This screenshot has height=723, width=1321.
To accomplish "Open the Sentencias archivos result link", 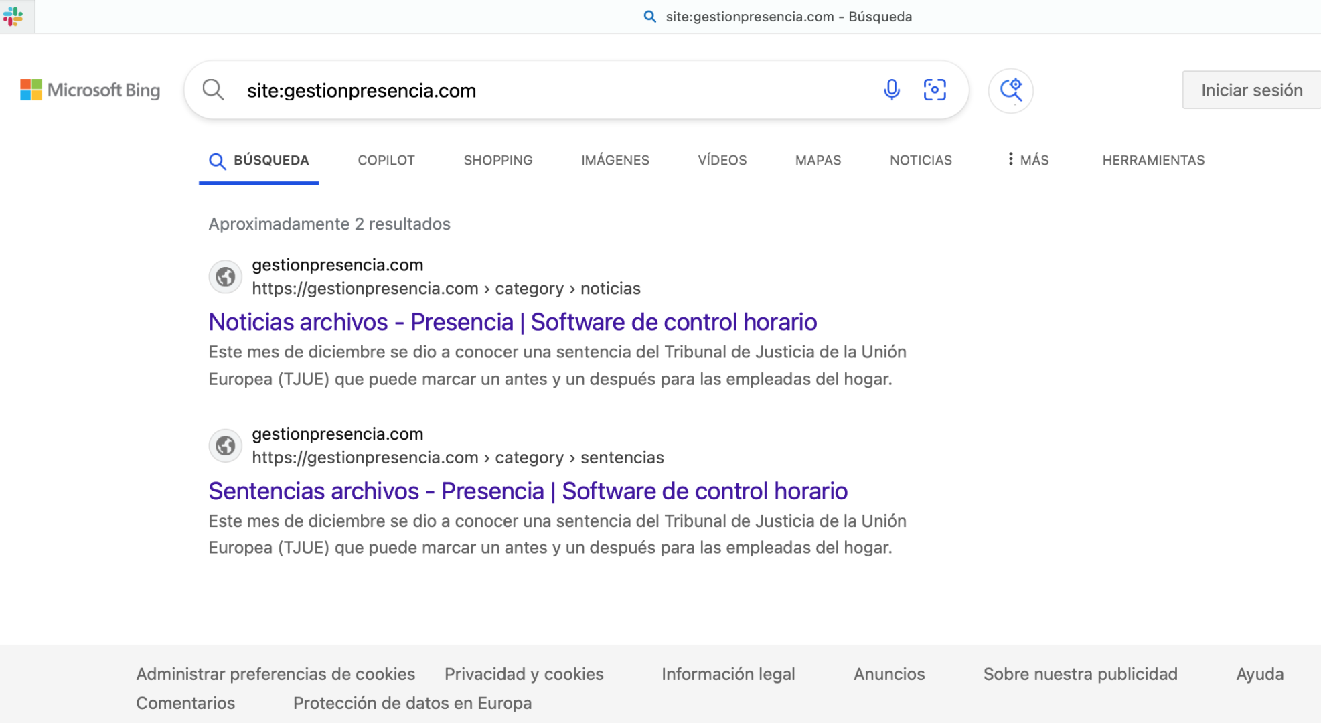I will pyautogui.click(x=528, y=491).
